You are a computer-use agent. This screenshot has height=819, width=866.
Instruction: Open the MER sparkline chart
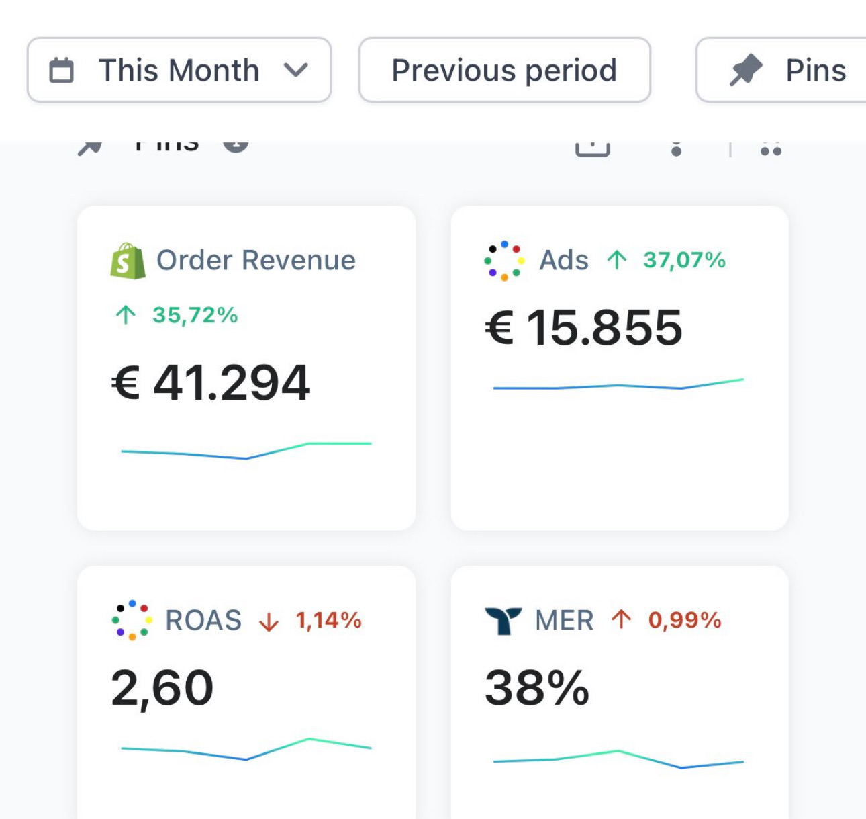click(618, 759)
